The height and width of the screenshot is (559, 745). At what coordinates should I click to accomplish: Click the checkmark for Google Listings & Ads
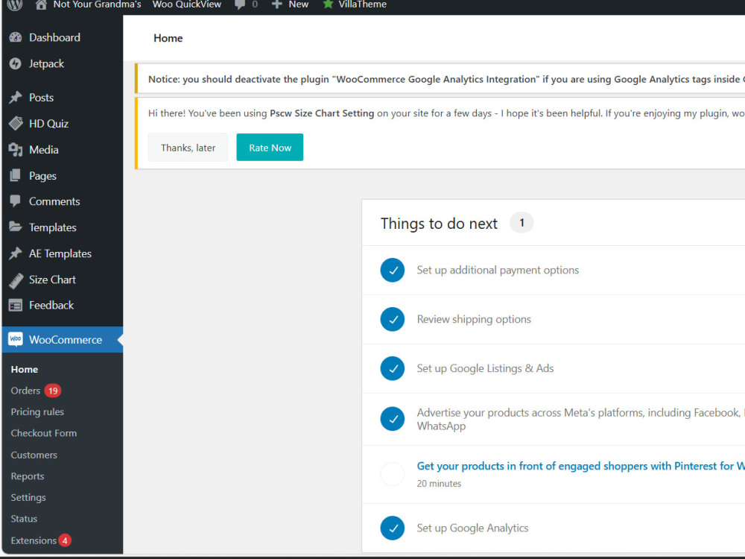(393, 368)
